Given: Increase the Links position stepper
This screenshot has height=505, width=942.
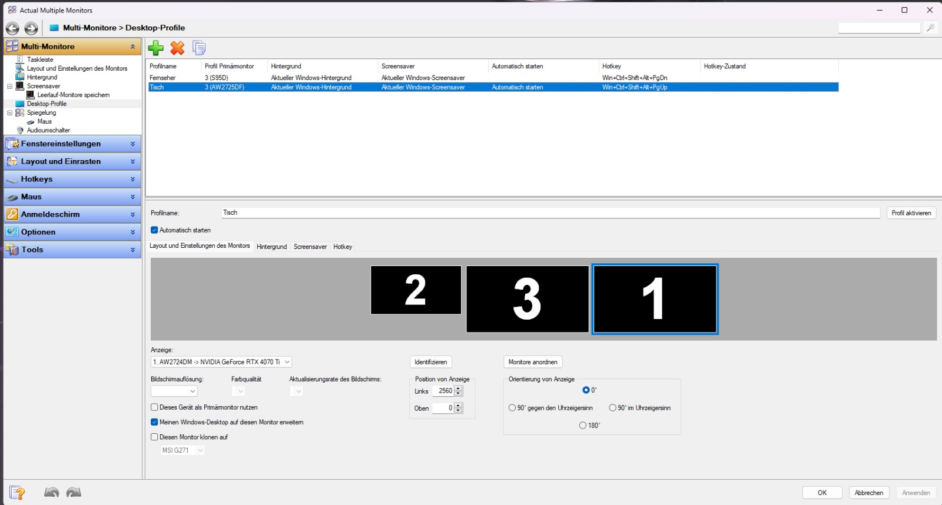Looking at the screenshot, I should (x=459, y=388).
